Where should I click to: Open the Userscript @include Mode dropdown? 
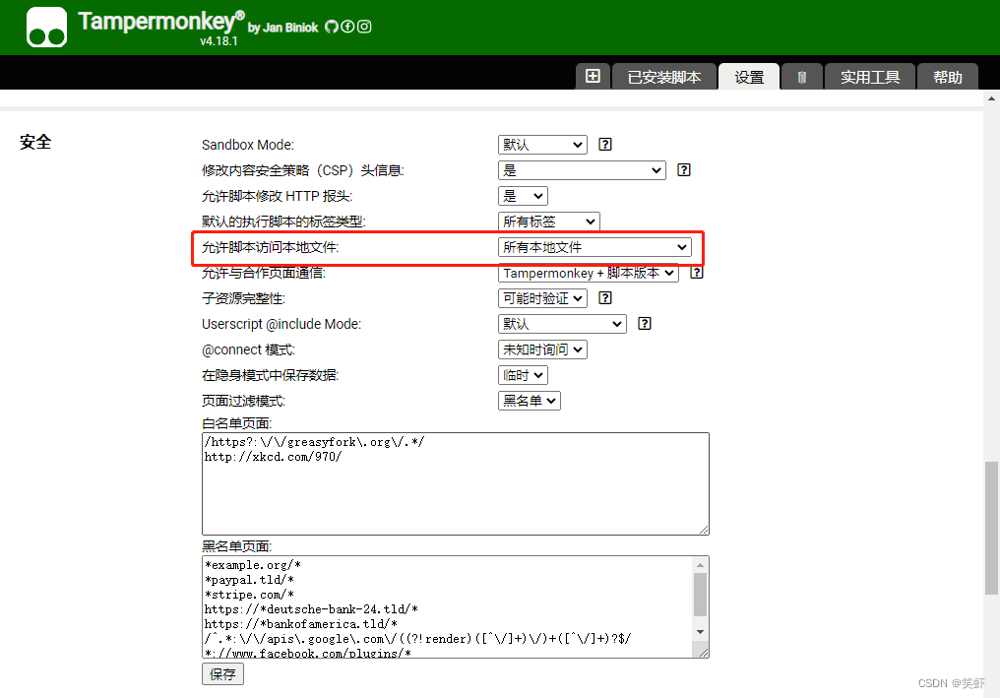(562, 324)
